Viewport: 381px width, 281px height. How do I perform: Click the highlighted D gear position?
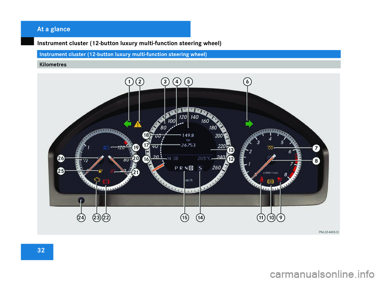(x=191, y=168)
